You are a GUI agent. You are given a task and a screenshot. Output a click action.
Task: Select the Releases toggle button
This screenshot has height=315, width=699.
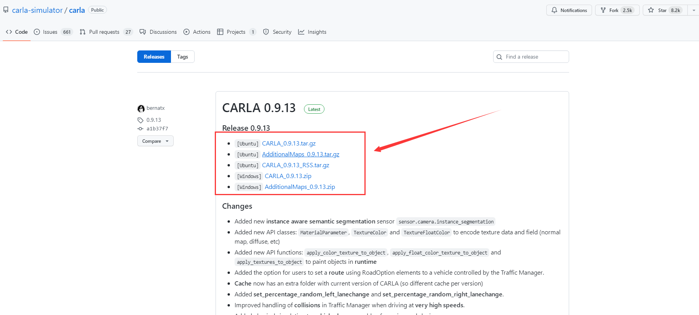[154, 57]
